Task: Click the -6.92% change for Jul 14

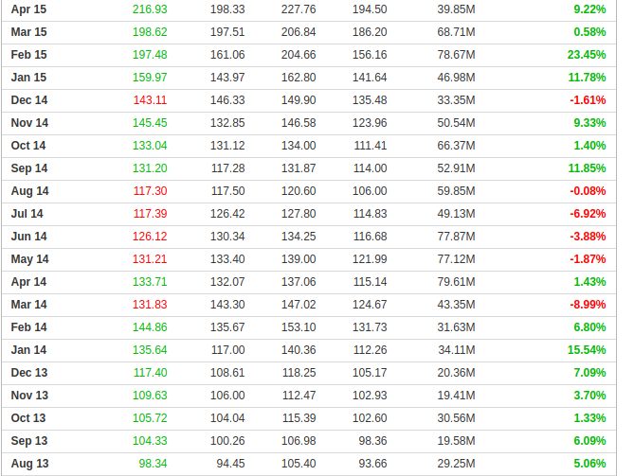Action: (588, 214)
